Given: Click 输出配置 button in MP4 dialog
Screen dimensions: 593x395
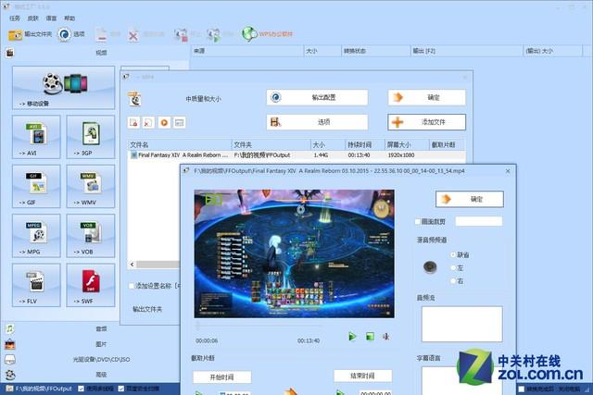Looking at the screenshot, I should 317,97.
